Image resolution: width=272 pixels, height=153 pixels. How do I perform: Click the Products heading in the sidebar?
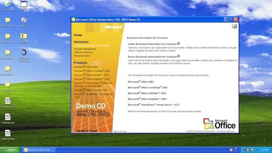[80, 62]
